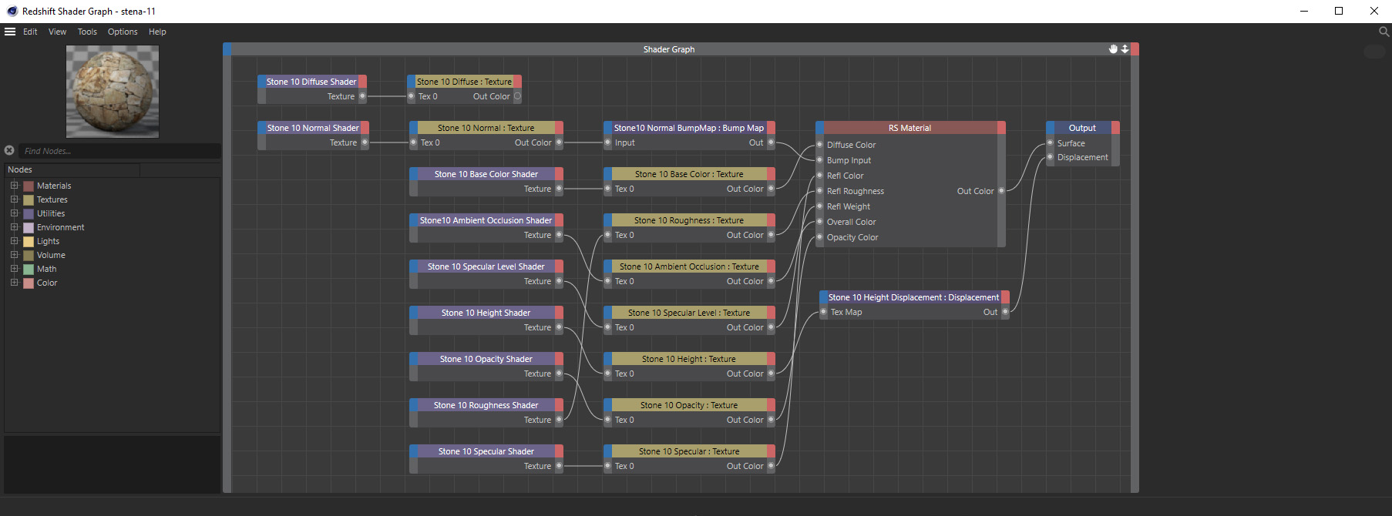The height and width of the screenshot is (516, 1392).
Task: Click the vertical arrows icon in Shader Graph header
Action: click(1125, 49)
